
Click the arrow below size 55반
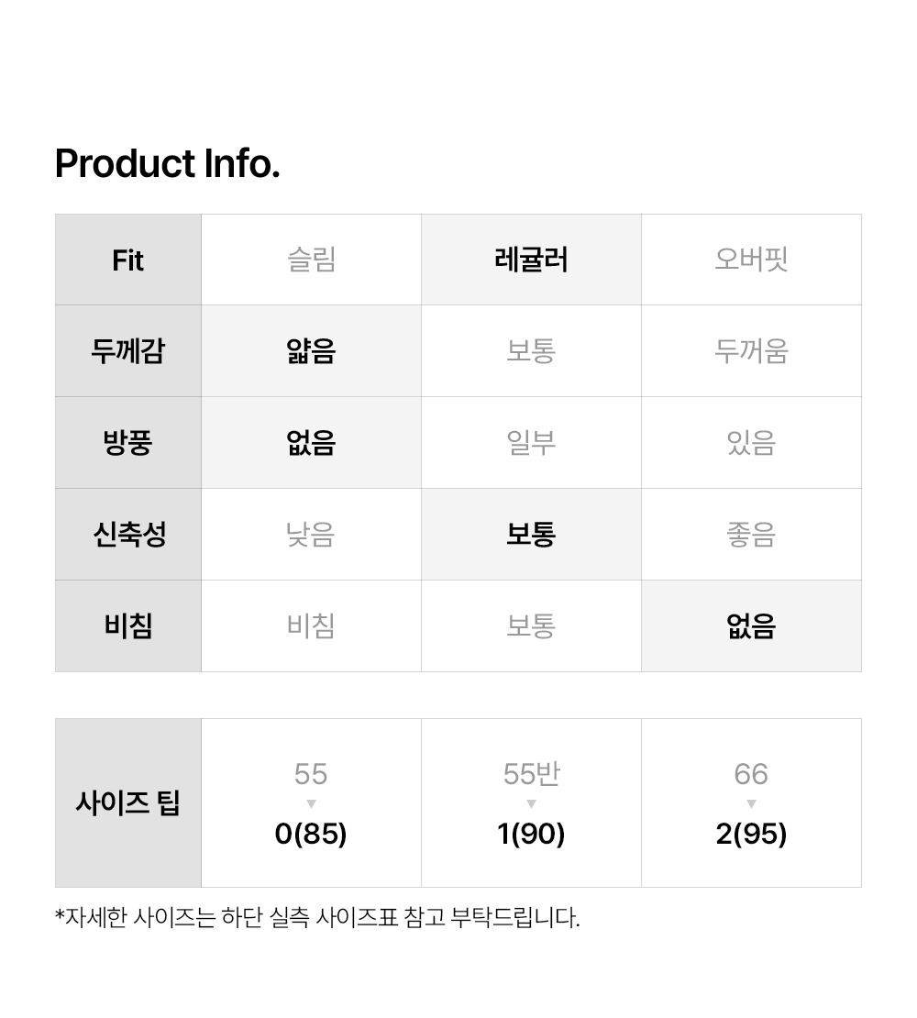[x=531, y=804]
